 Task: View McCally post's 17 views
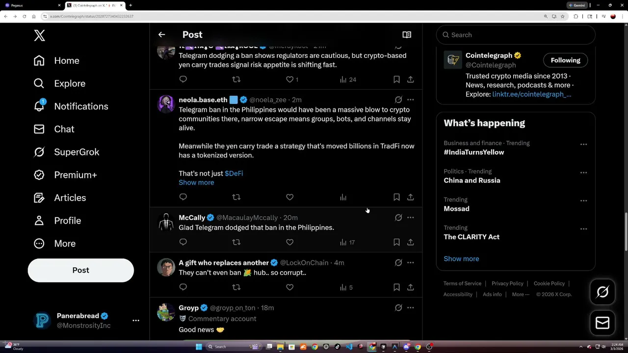click(347, 242)
